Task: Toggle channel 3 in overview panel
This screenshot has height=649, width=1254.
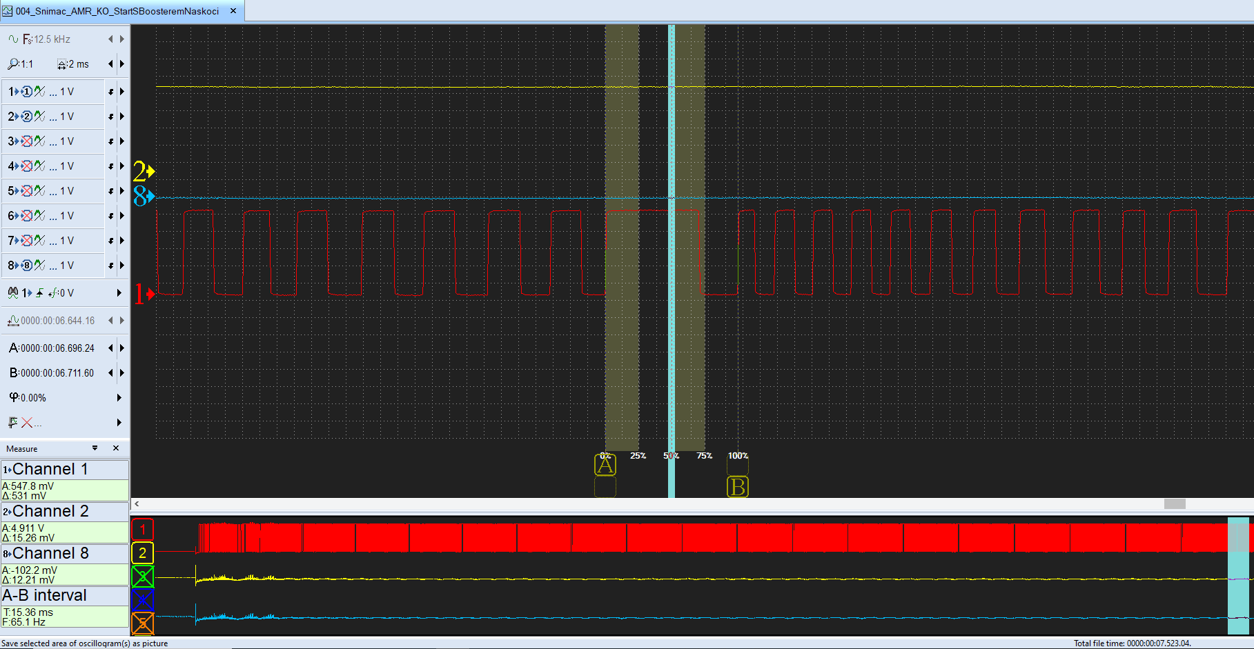Action: 142,577
